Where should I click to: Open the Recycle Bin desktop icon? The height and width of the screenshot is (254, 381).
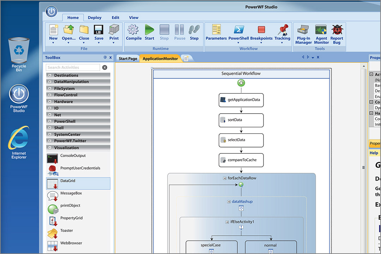pos(19,54)
